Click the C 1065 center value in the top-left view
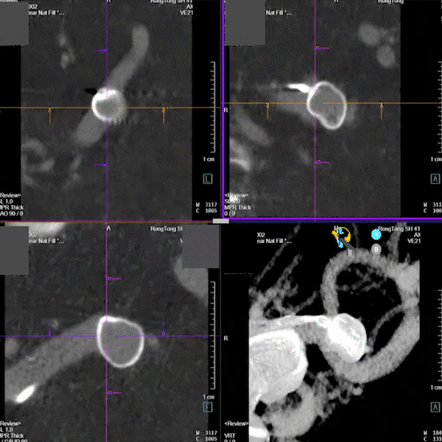This screenshot has height=442, width=442. tap(206, 211)
